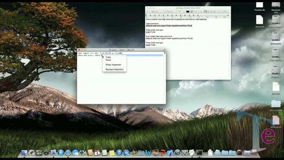Screen dimensions: 284x160
Task: Open Dashboard gauge icon in Dock
Action: (46, 153)
